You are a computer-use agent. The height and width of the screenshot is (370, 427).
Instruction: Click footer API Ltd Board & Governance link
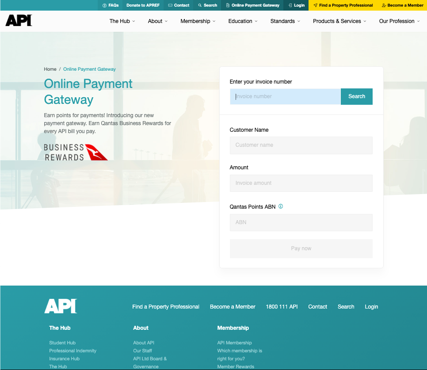pos(150,362)
